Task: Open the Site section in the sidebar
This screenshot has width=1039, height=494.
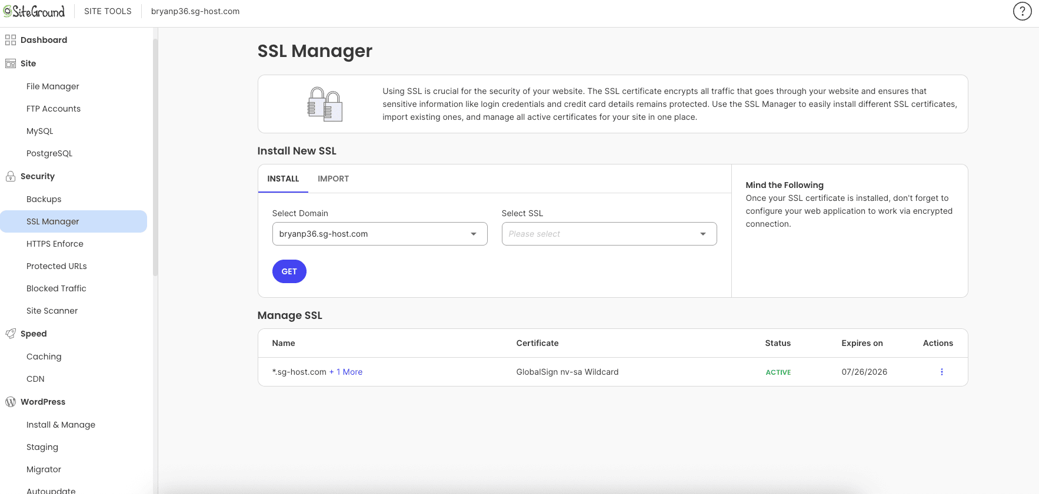Action: pos(28,63)
